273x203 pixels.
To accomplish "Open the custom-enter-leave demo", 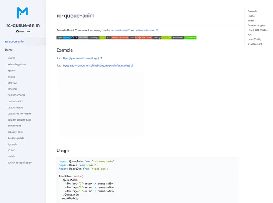I will pos(19,113).
